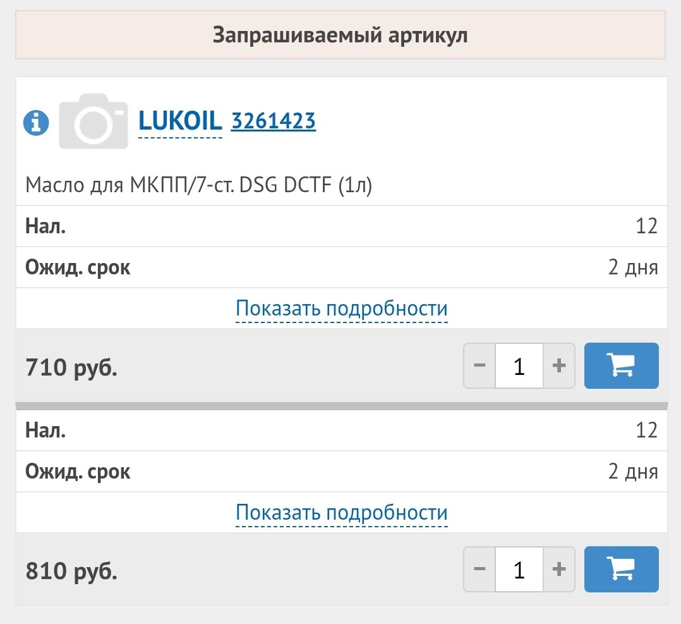Click the Запрашиваемый артикул header bar
The width and height of the screenshot is (681, 624).
[x=340, y=35]
